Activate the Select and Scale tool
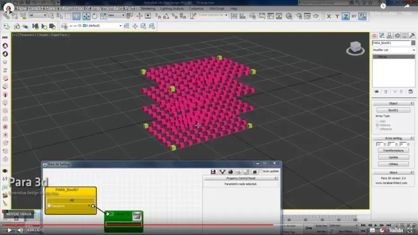This screenshot has width=418, height=235. point(103,16)
